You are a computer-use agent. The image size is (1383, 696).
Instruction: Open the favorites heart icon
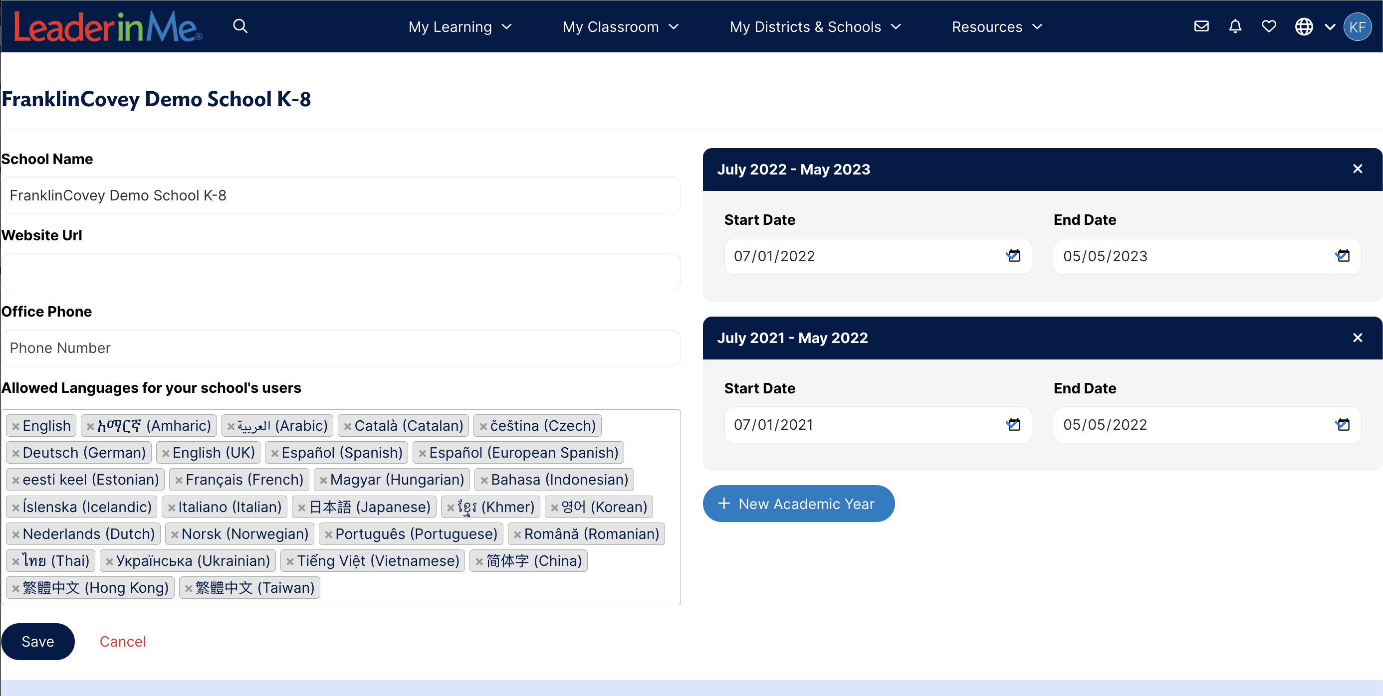click(x=1269, y=26)
